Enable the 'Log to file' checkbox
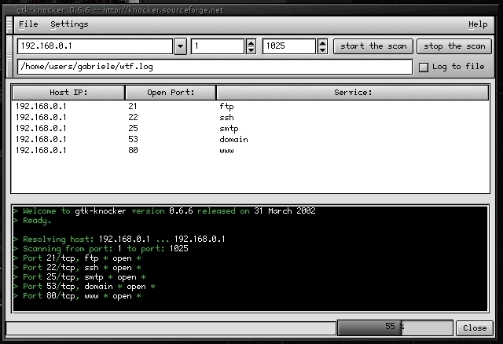 pyautogui.click(x=424, y=67)
